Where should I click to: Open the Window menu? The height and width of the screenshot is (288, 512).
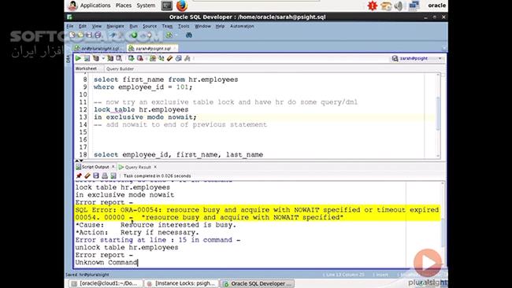pos(202,26)
